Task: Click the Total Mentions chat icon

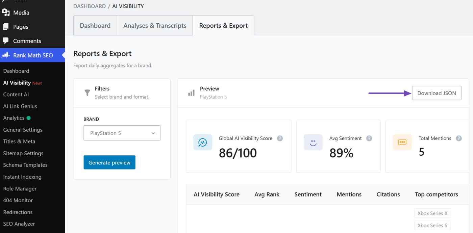Action: point(402,143)
